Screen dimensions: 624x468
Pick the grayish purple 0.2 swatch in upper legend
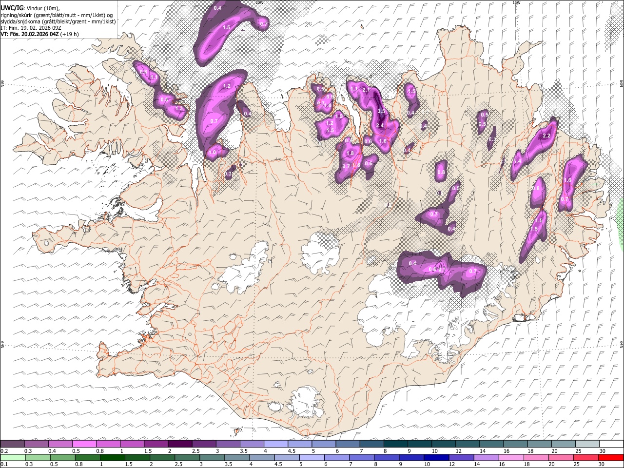point(13,444)
